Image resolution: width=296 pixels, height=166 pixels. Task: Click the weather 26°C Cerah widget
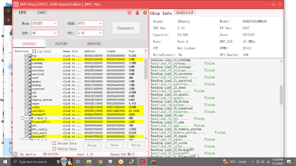point(234,162)
